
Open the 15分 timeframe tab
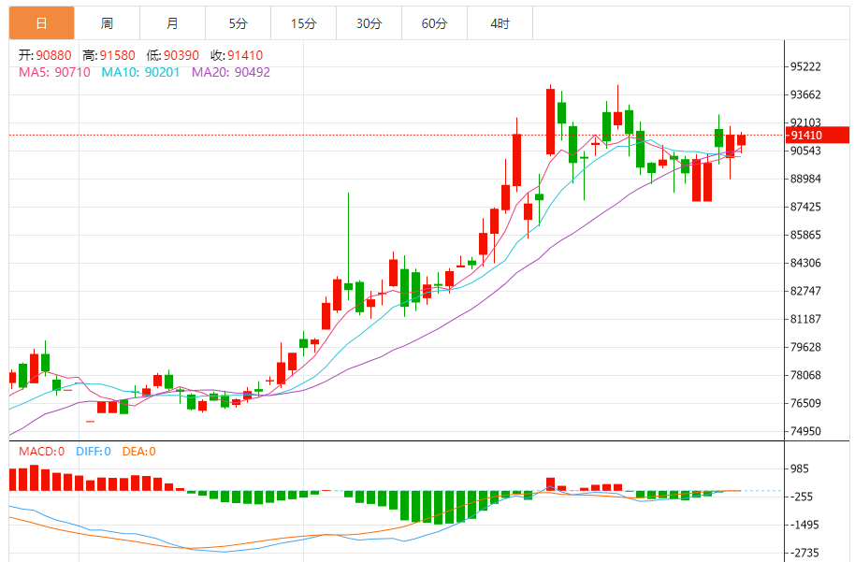303,22
